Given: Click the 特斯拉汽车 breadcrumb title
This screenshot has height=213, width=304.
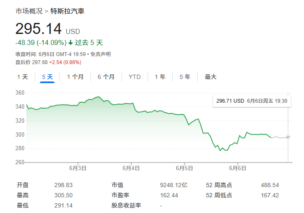Looking at the screenshot, I should click(67, 11).
